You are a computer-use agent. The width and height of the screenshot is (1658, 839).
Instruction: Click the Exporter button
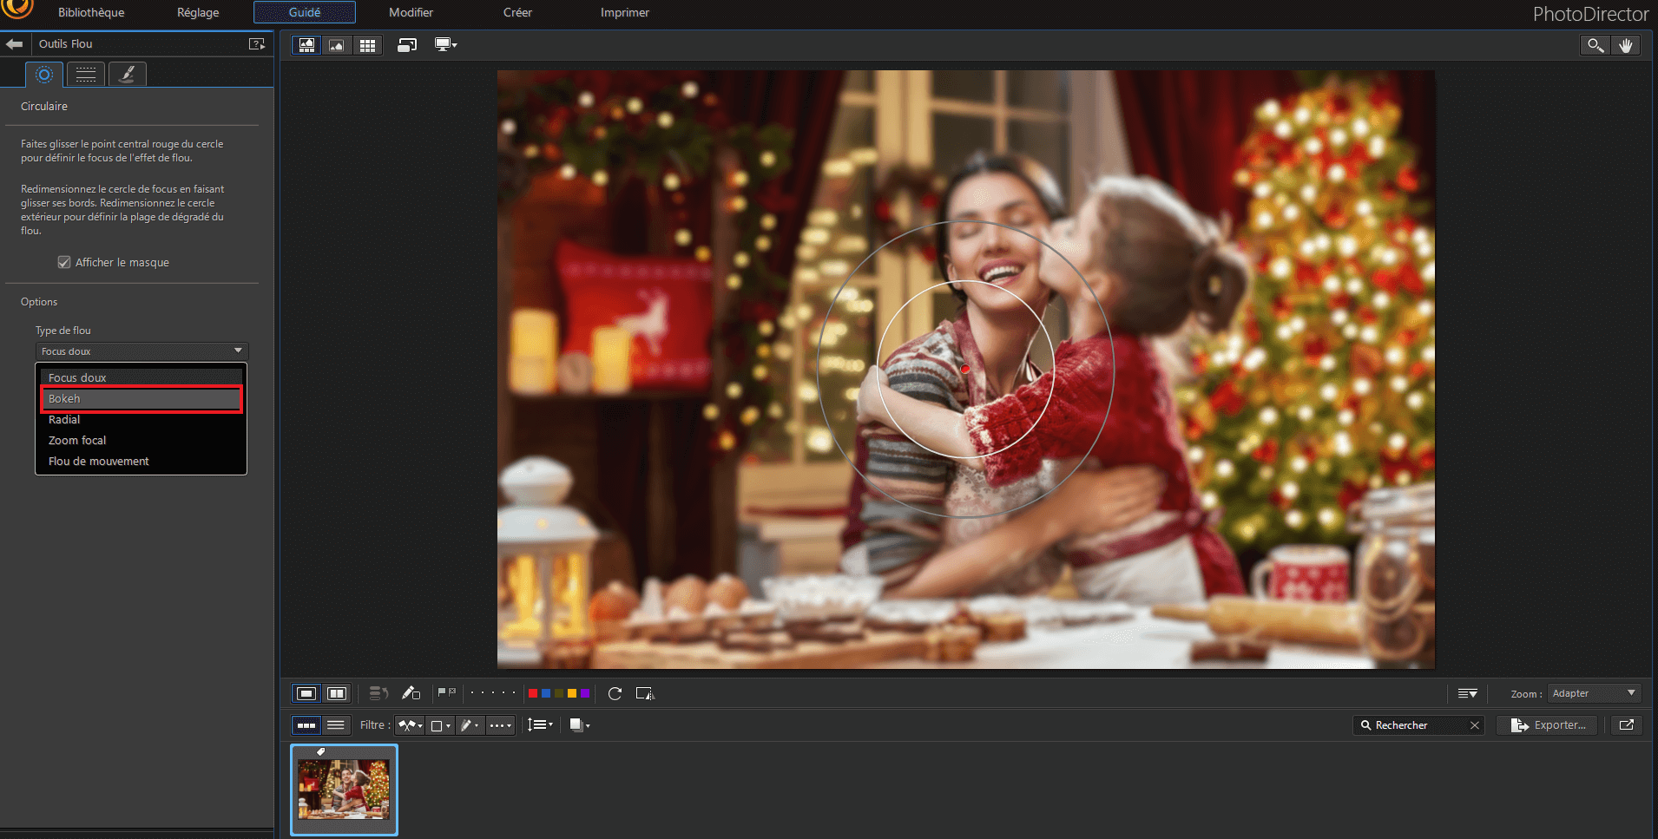pyautogui.click(x=1548, y=725)
